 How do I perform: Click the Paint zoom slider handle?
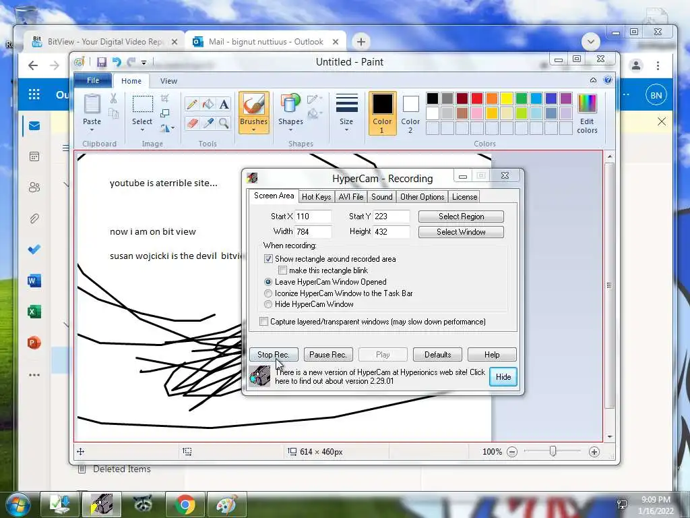click(x=553, y=451)
